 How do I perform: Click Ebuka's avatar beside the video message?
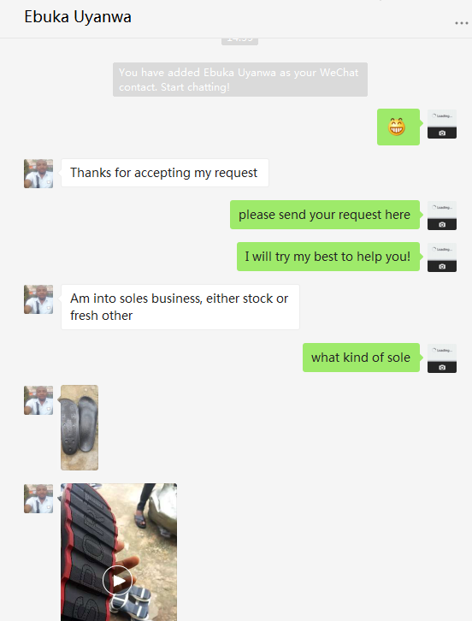[38, 499]
